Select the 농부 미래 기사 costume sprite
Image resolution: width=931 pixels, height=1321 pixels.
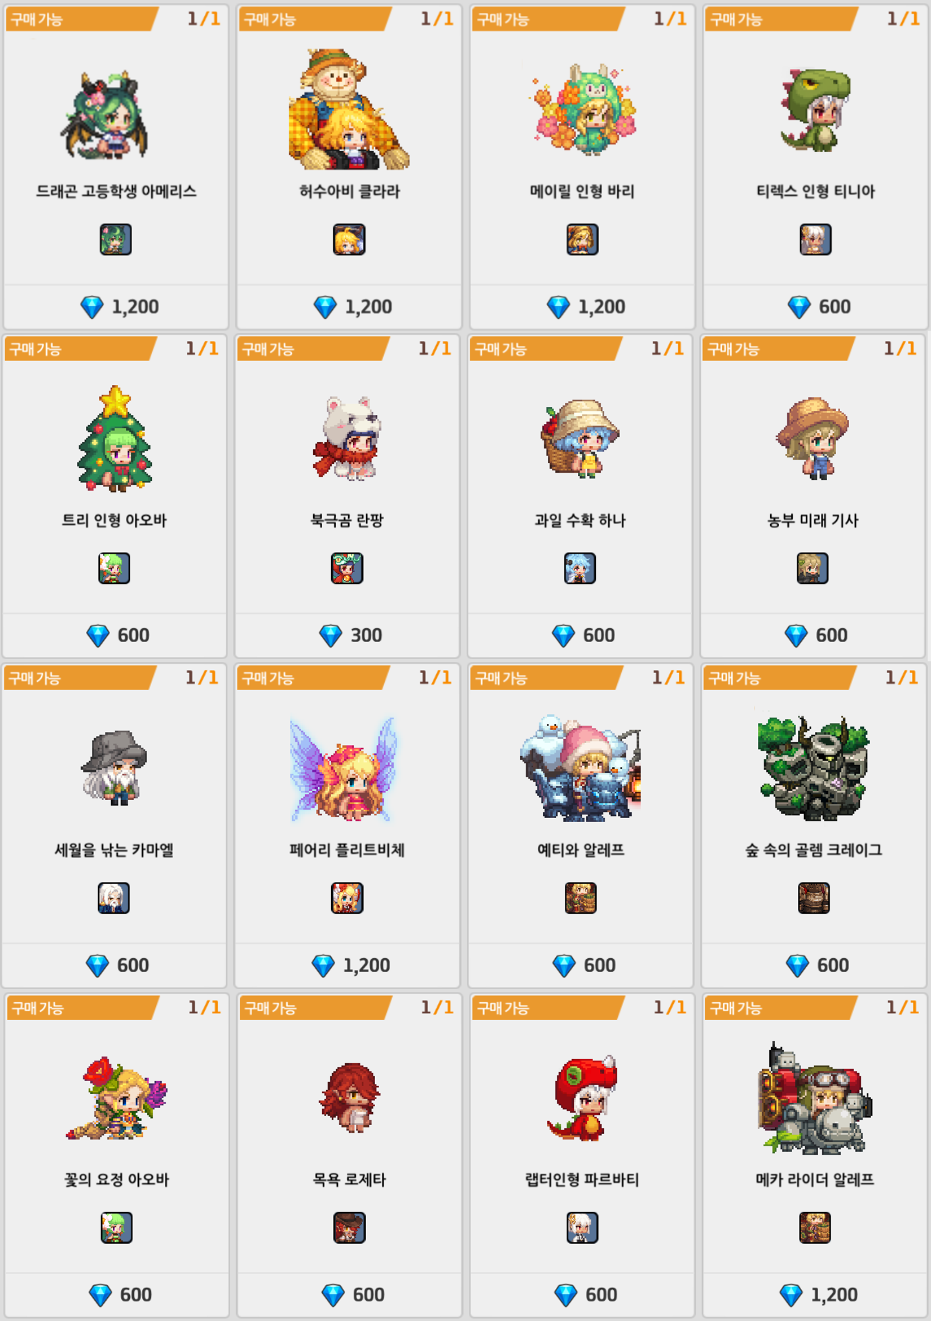[x=813, y=438]
